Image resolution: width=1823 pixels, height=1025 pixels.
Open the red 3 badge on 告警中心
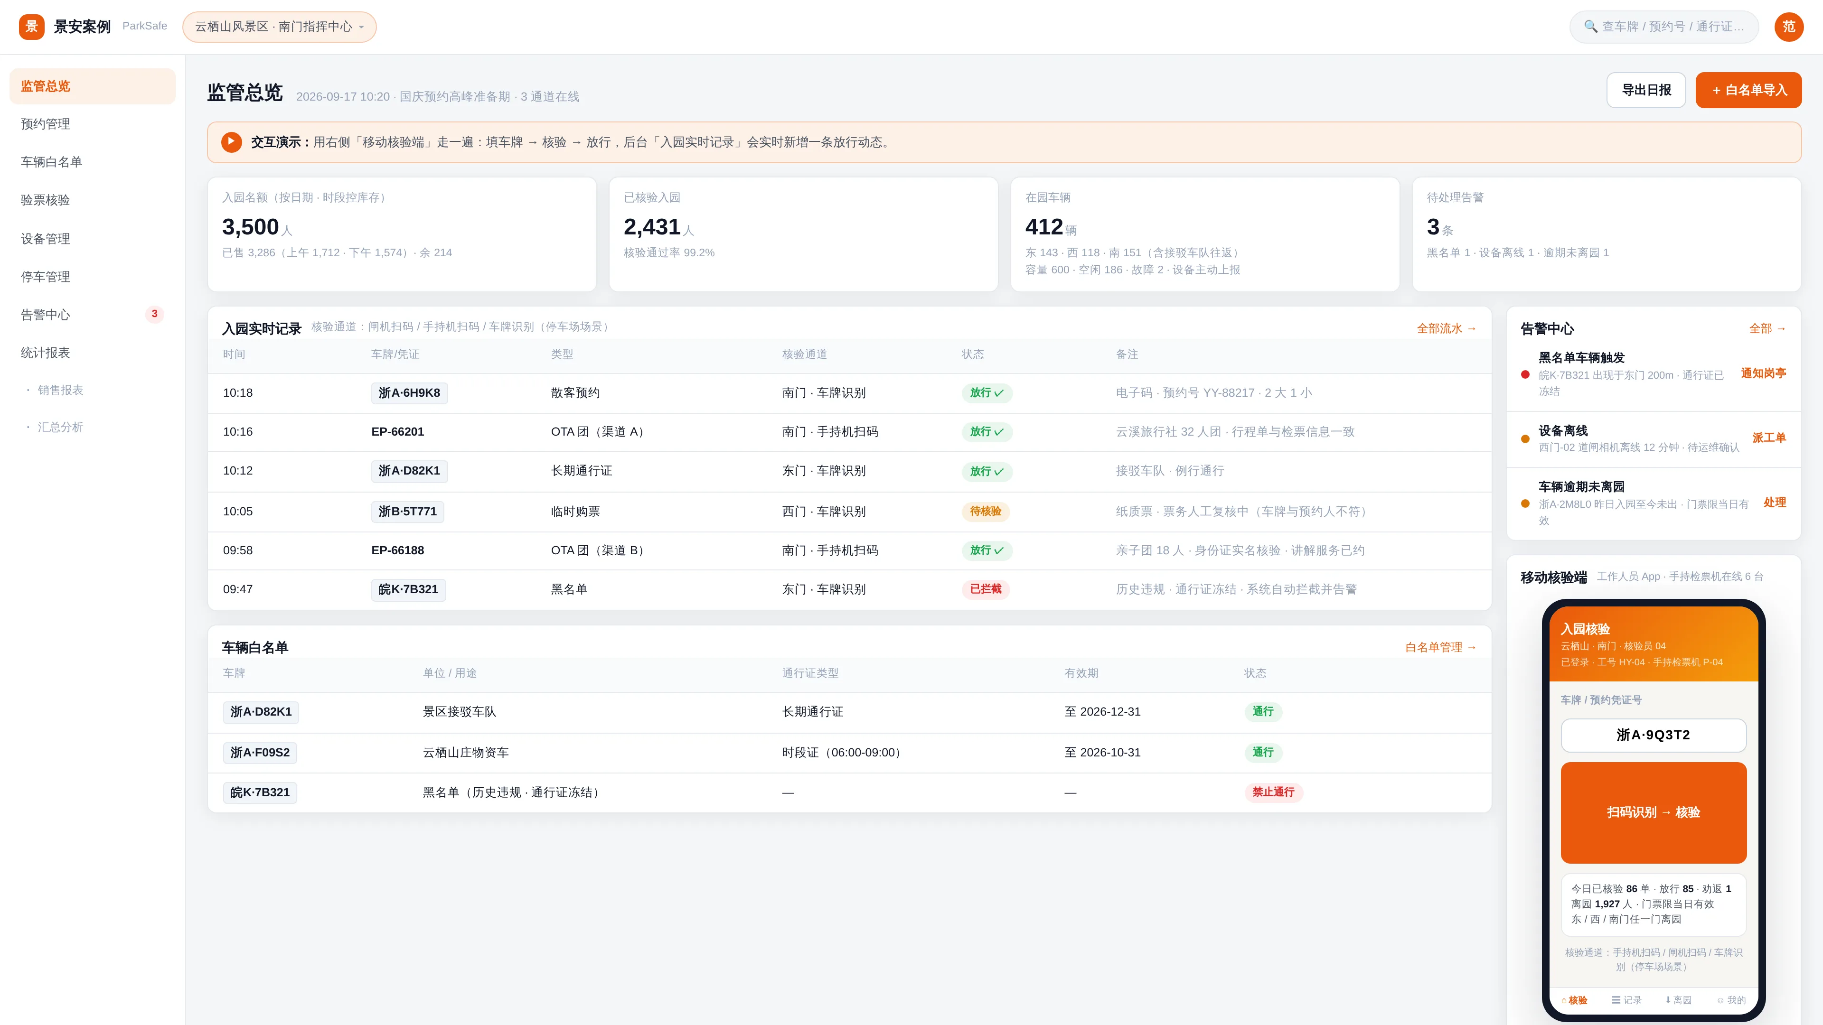click(154, 314)
